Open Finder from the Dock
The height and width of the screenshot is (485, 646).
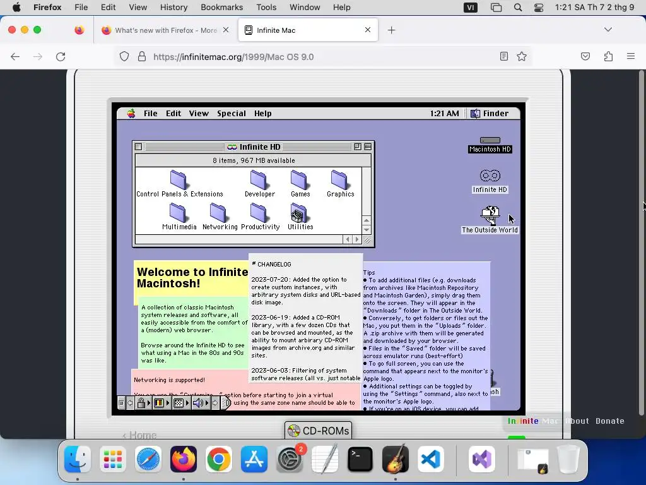tap(78, 459)
